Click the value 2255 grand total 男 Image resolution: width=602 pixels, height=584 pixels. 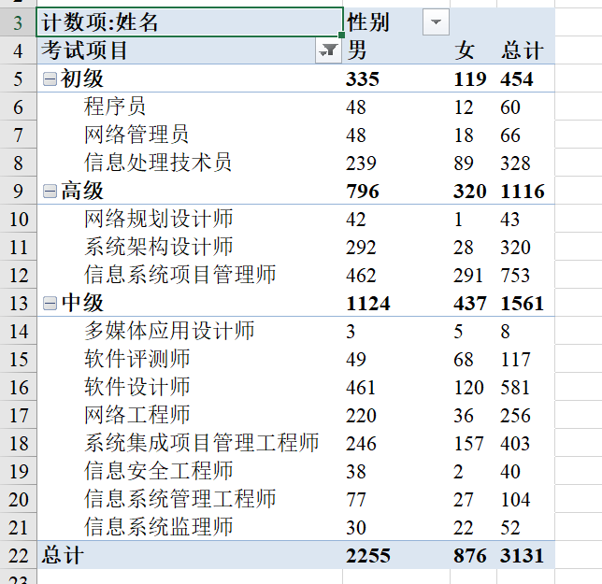pos(367,556)
